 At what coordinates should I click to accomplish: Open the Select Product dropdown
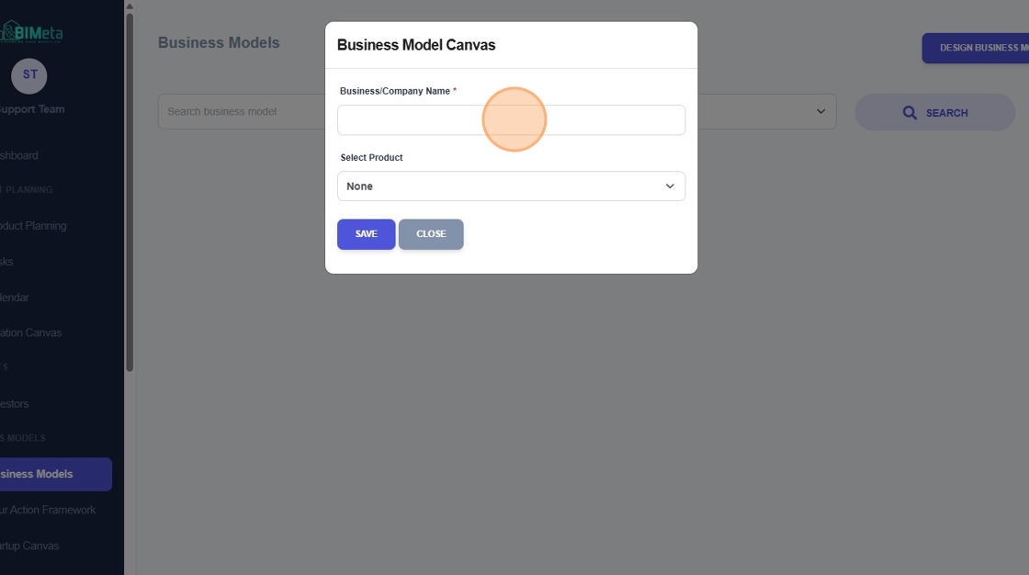click(511, 186)
